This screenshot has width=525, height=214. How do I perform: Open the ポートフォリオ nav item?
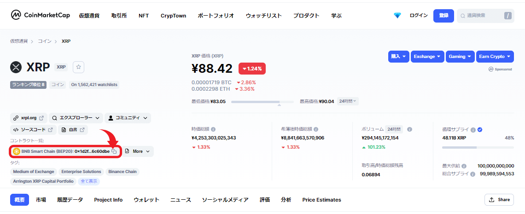pos(216,16)
